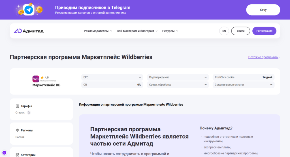Click the Telegram banner icon
Image resolution: width=290 pixels, height=157 pixels.
tap(29, 10)
